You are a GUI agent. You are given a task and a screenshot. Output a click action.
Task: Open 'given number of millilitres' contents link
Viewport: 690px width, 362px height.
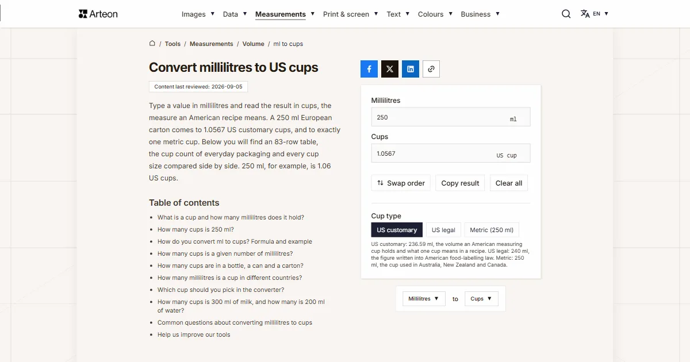tap(225, 253)
